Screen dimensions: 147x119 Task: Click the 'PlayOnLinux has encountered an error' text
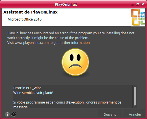(38, 33)
